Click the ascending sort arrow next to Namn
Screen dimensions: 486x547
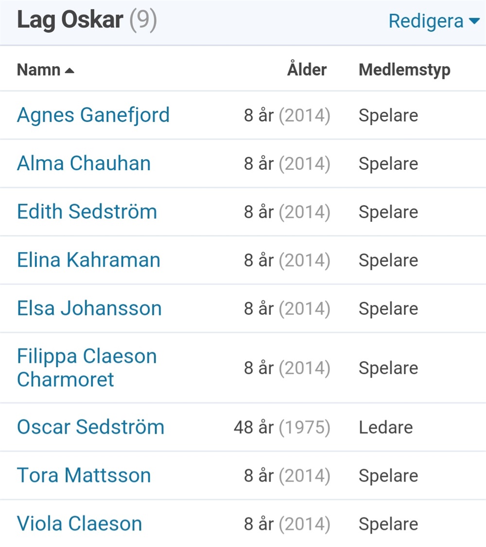69,71
